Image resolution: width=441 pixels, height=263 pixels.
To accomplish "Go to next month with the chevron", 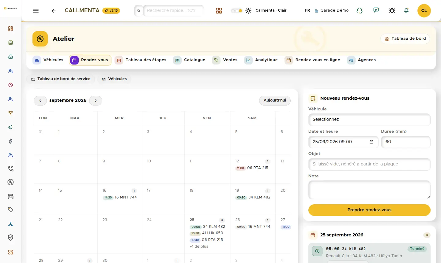I will (x=96, y=101).
